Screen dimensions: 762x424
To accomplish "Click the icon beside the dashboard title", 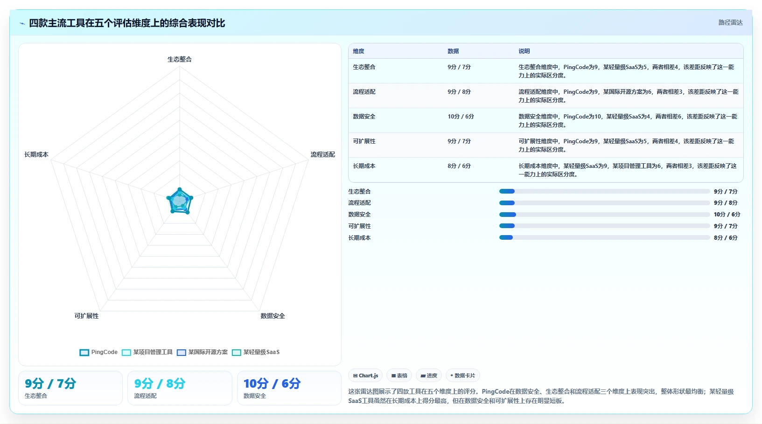I will tap(22, 23).
